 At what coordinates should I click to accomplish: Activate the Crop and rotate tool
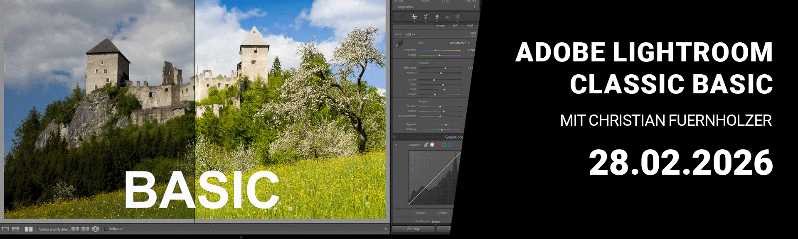click(x=426, y=17)
